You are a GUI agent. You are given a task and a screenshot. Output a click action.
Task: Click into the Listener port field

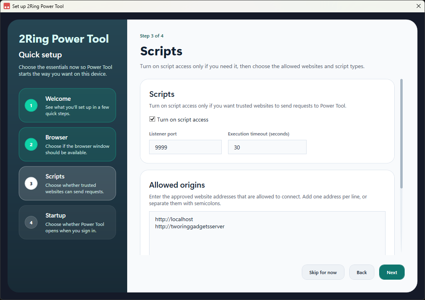pyautogui.click(x=185, y=147)
